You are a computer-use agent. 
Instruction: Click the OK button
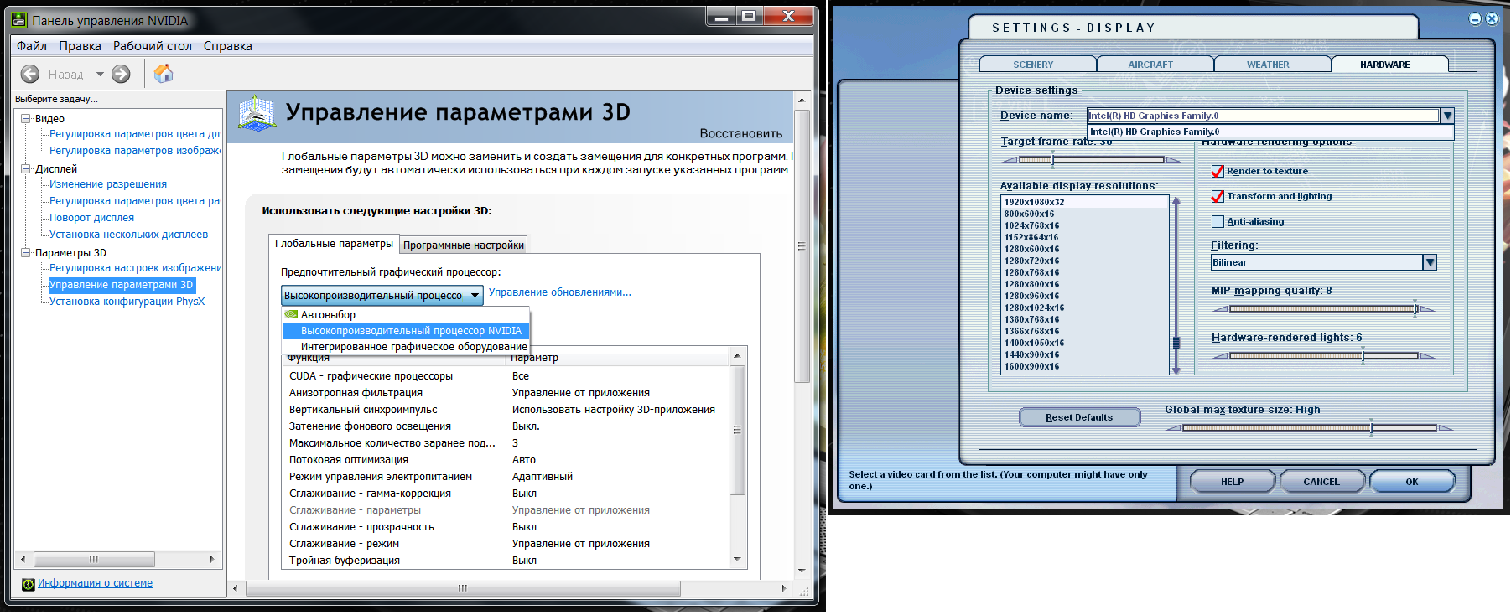point(1412,482)
